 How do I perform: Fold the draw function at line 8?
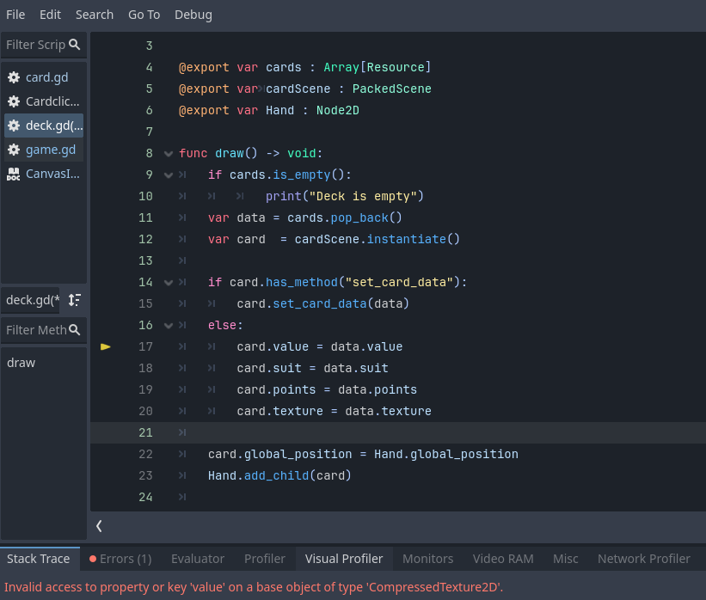click(169, 154)
